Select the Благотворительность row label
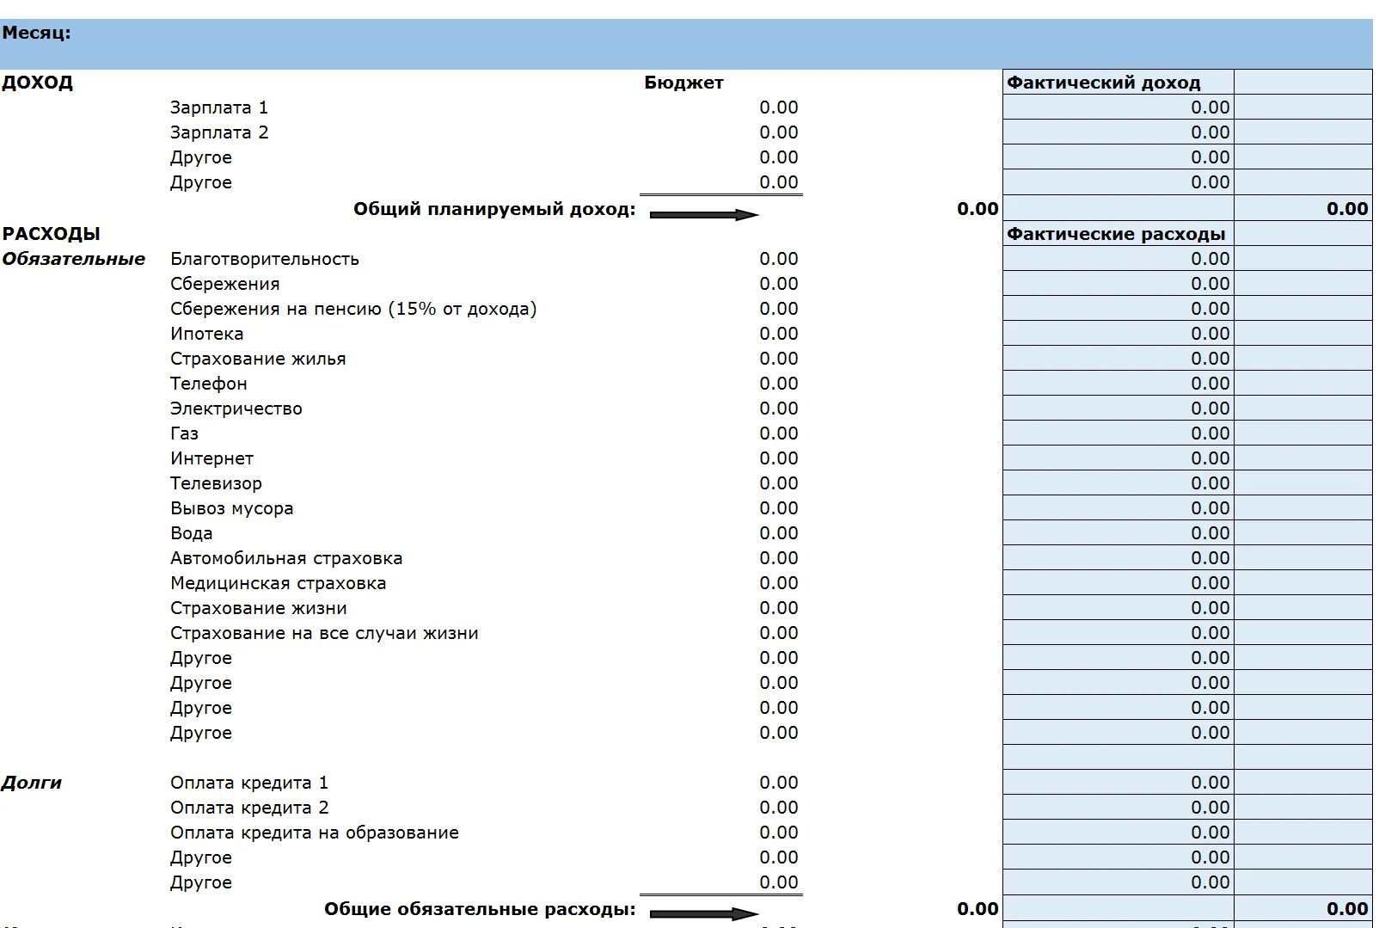Viewport: 1379px width, 928px height. (265, 259)
